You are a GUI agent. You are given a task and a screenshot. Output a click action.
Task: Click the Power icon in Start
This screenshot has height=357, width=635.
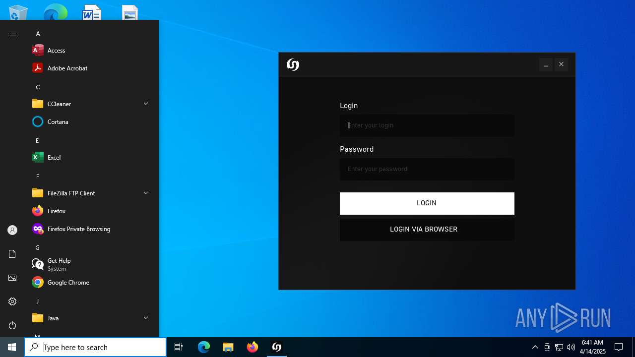coord(12,325)
